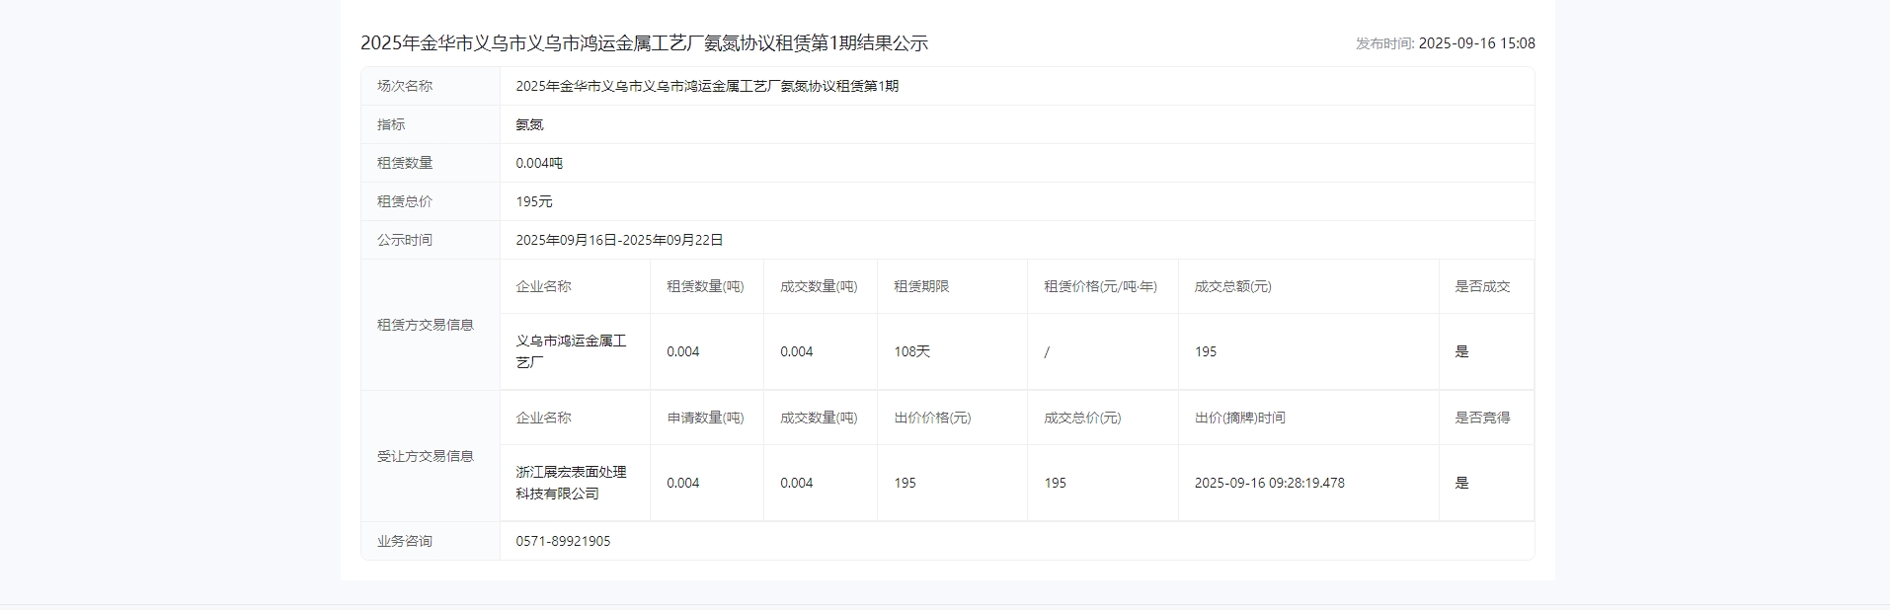
Task: Click the 是否竞得 column header
Action: pos(1481,418)
